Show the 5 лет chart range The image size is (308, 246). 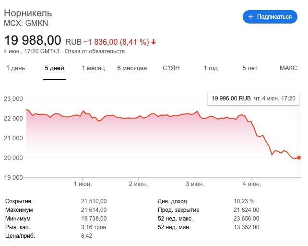tap(249, 68)
